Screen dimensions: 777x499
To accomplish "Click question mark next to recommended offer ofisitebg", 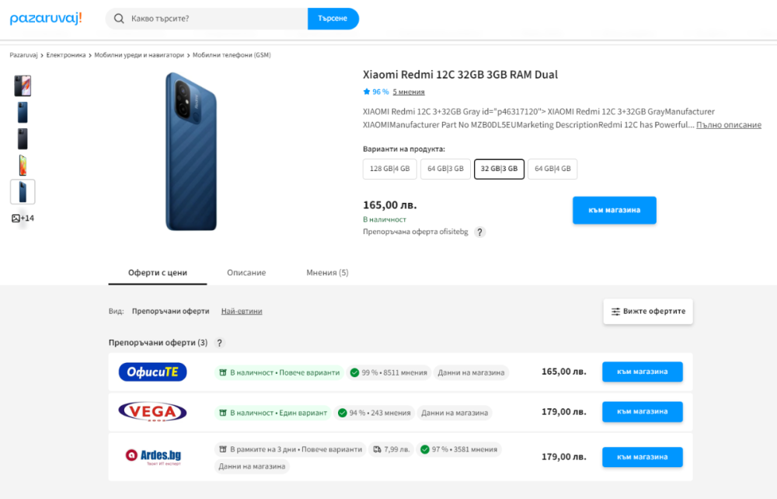I will click(x=480, y=232).
